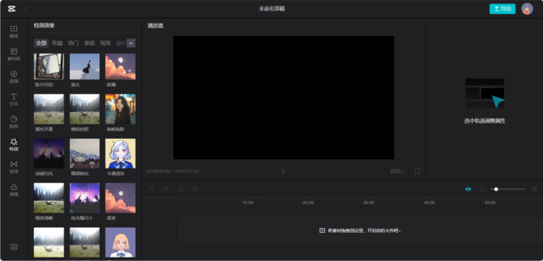
Task: Open the 音频 audio panel
Action: (x=14, y=77)
